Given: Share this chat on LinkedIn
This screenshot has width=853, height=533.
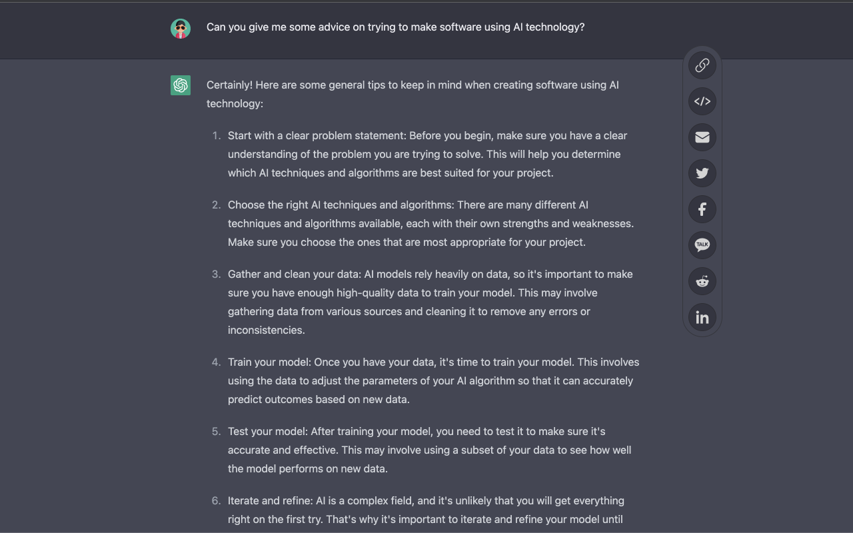Looking at the screenshot, I should coord(702,317).
